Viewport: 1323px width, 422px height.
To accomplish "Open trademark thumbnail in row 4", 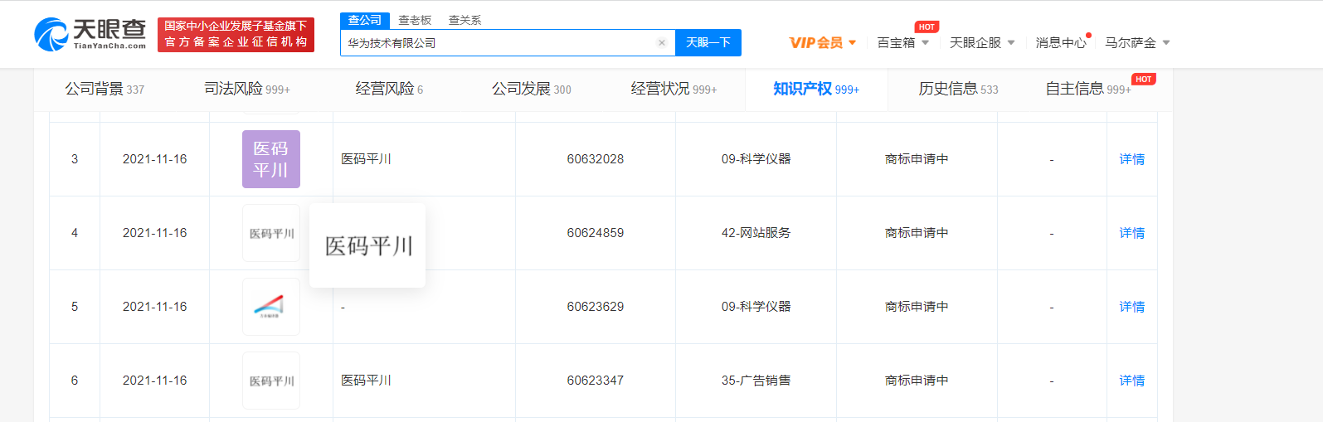I will click(271, 233).
